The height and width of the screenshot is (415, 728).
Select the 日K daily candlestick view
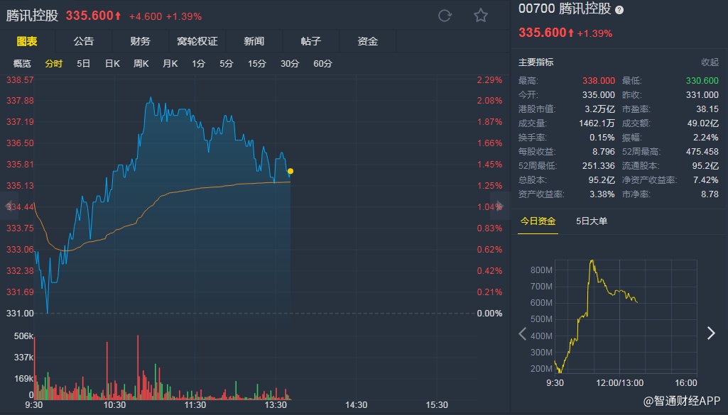(112, 64)
